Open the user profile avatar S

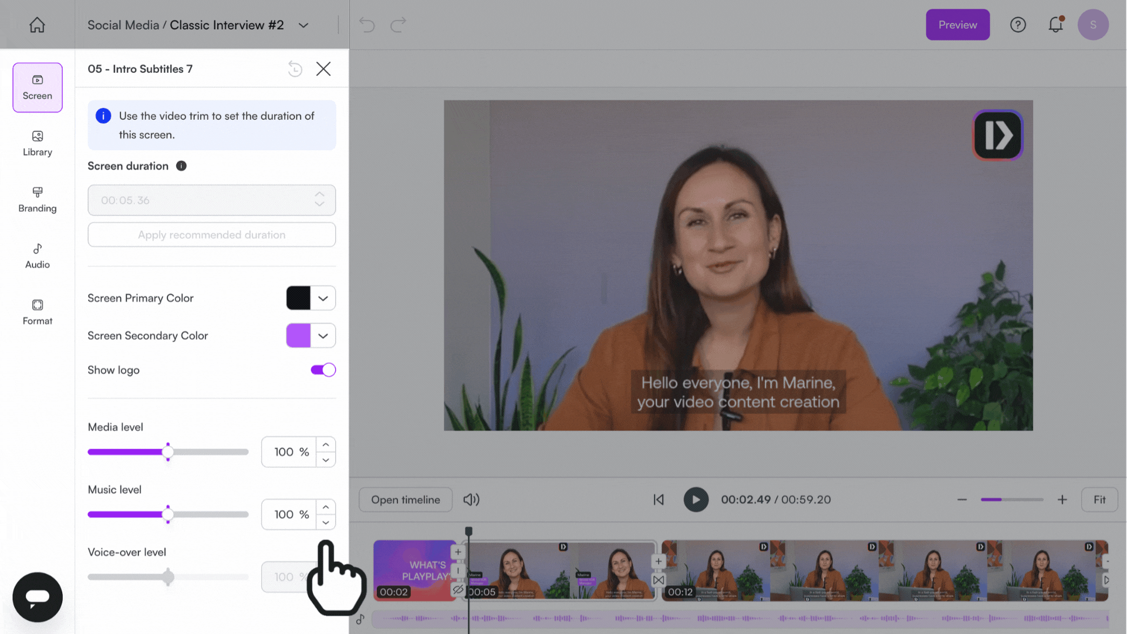pos(1093,25)
